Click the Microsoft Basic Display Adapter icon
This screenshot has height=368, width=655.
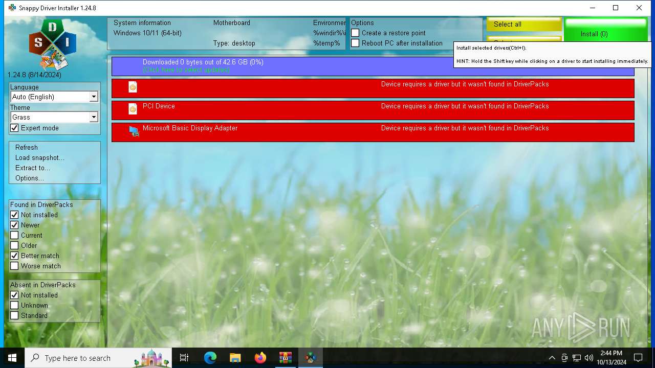tap(134, 131)
